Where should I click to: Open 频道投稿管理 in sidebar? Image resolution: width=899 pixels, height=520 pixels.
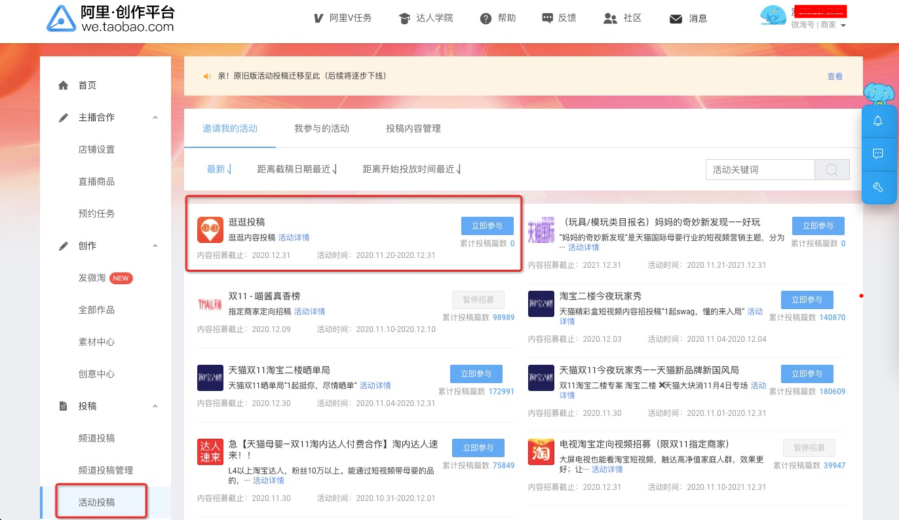click(x=105, y=470)
